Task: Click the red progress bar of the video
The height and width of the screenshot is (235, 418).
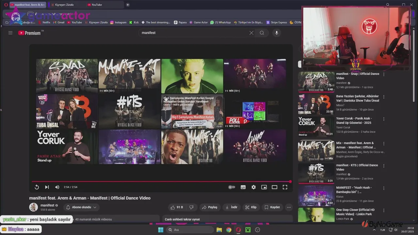Action: pyautogui.click(x=161, y=181)
